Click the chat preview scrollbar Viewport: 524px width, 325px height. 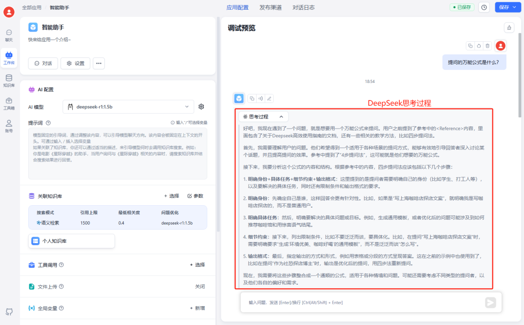520,75
